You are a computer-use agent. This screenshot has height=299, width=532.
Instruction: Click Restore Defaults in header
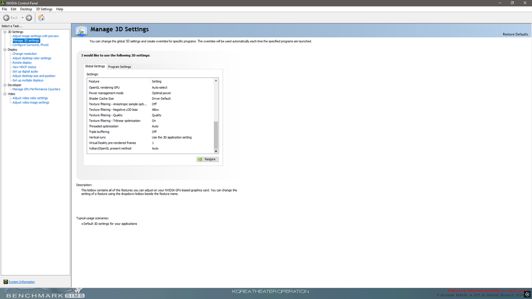tap(515, 34)
